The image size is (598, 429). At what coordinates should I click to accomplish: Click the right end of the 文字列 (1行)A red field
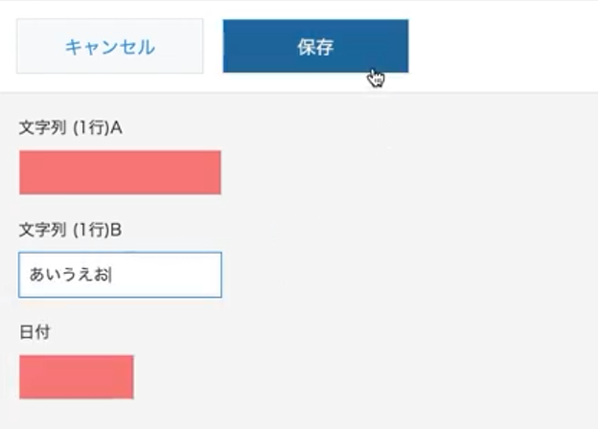(x=217, y=172)
